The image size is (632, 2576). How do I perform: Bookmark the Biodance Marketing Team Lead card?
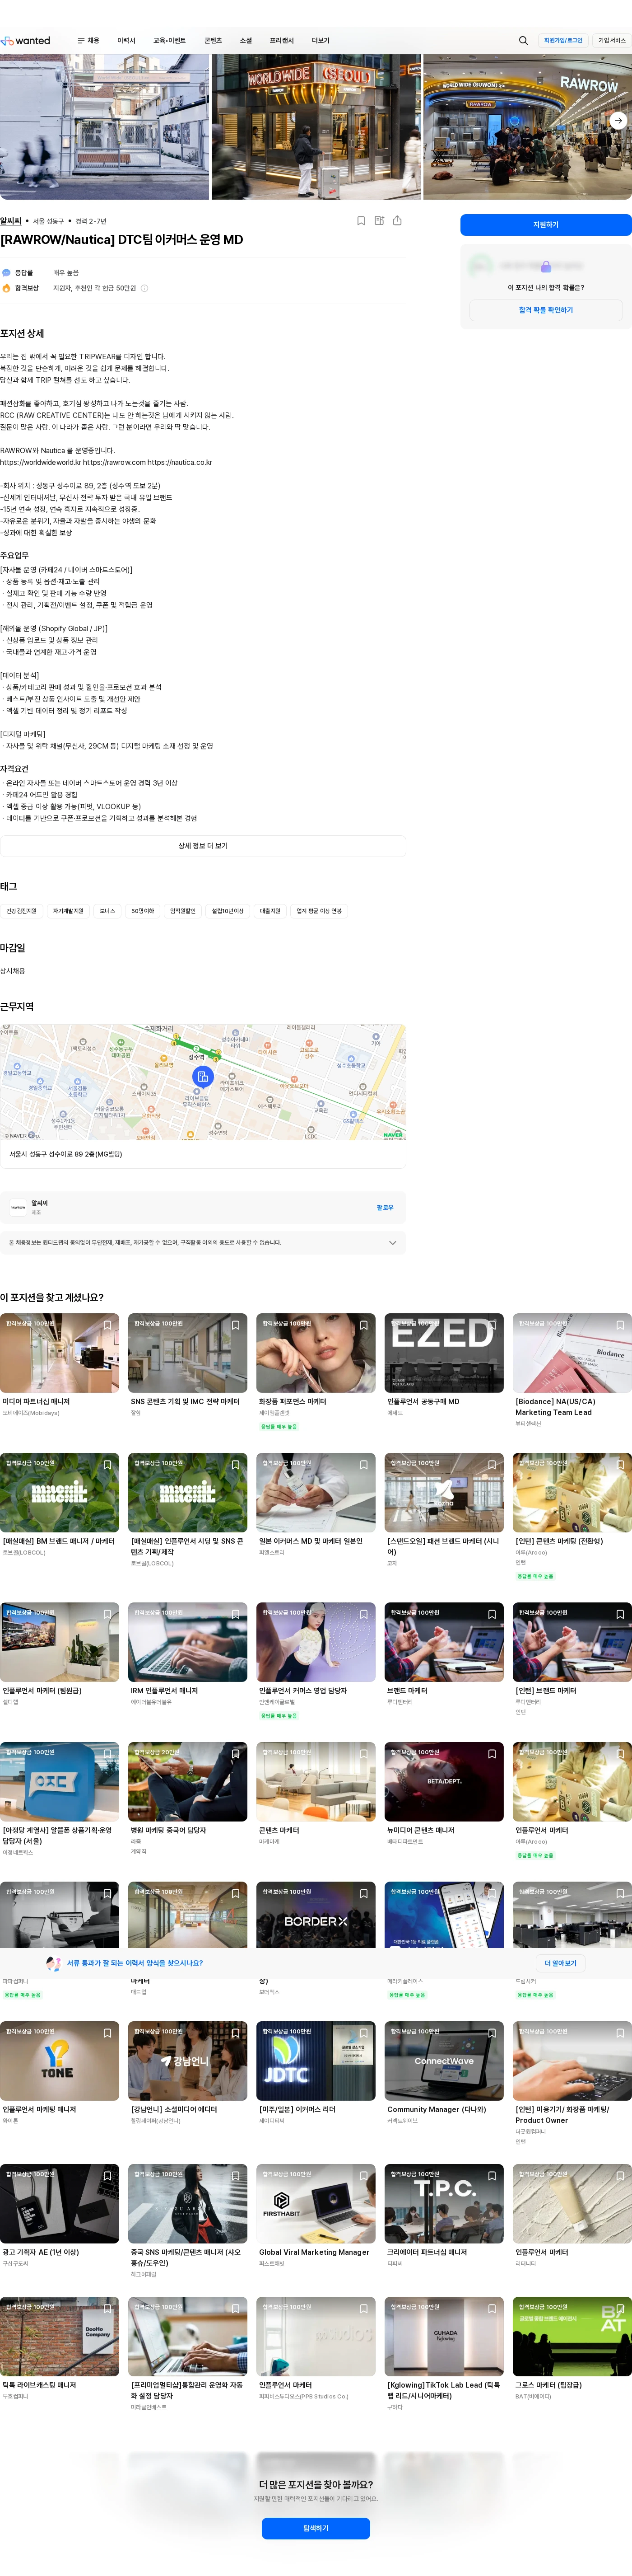pos(619,1325)
